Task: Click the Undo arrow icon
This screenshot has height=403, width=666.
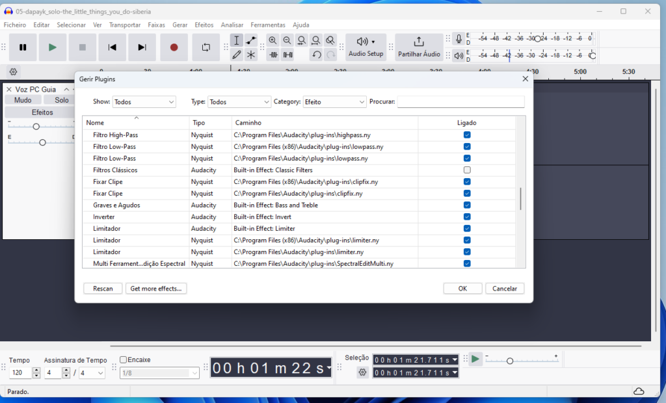Action: coord(317,55)
